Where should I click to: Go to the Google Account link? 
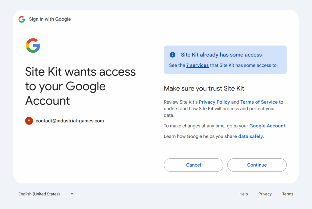[267, 126]
